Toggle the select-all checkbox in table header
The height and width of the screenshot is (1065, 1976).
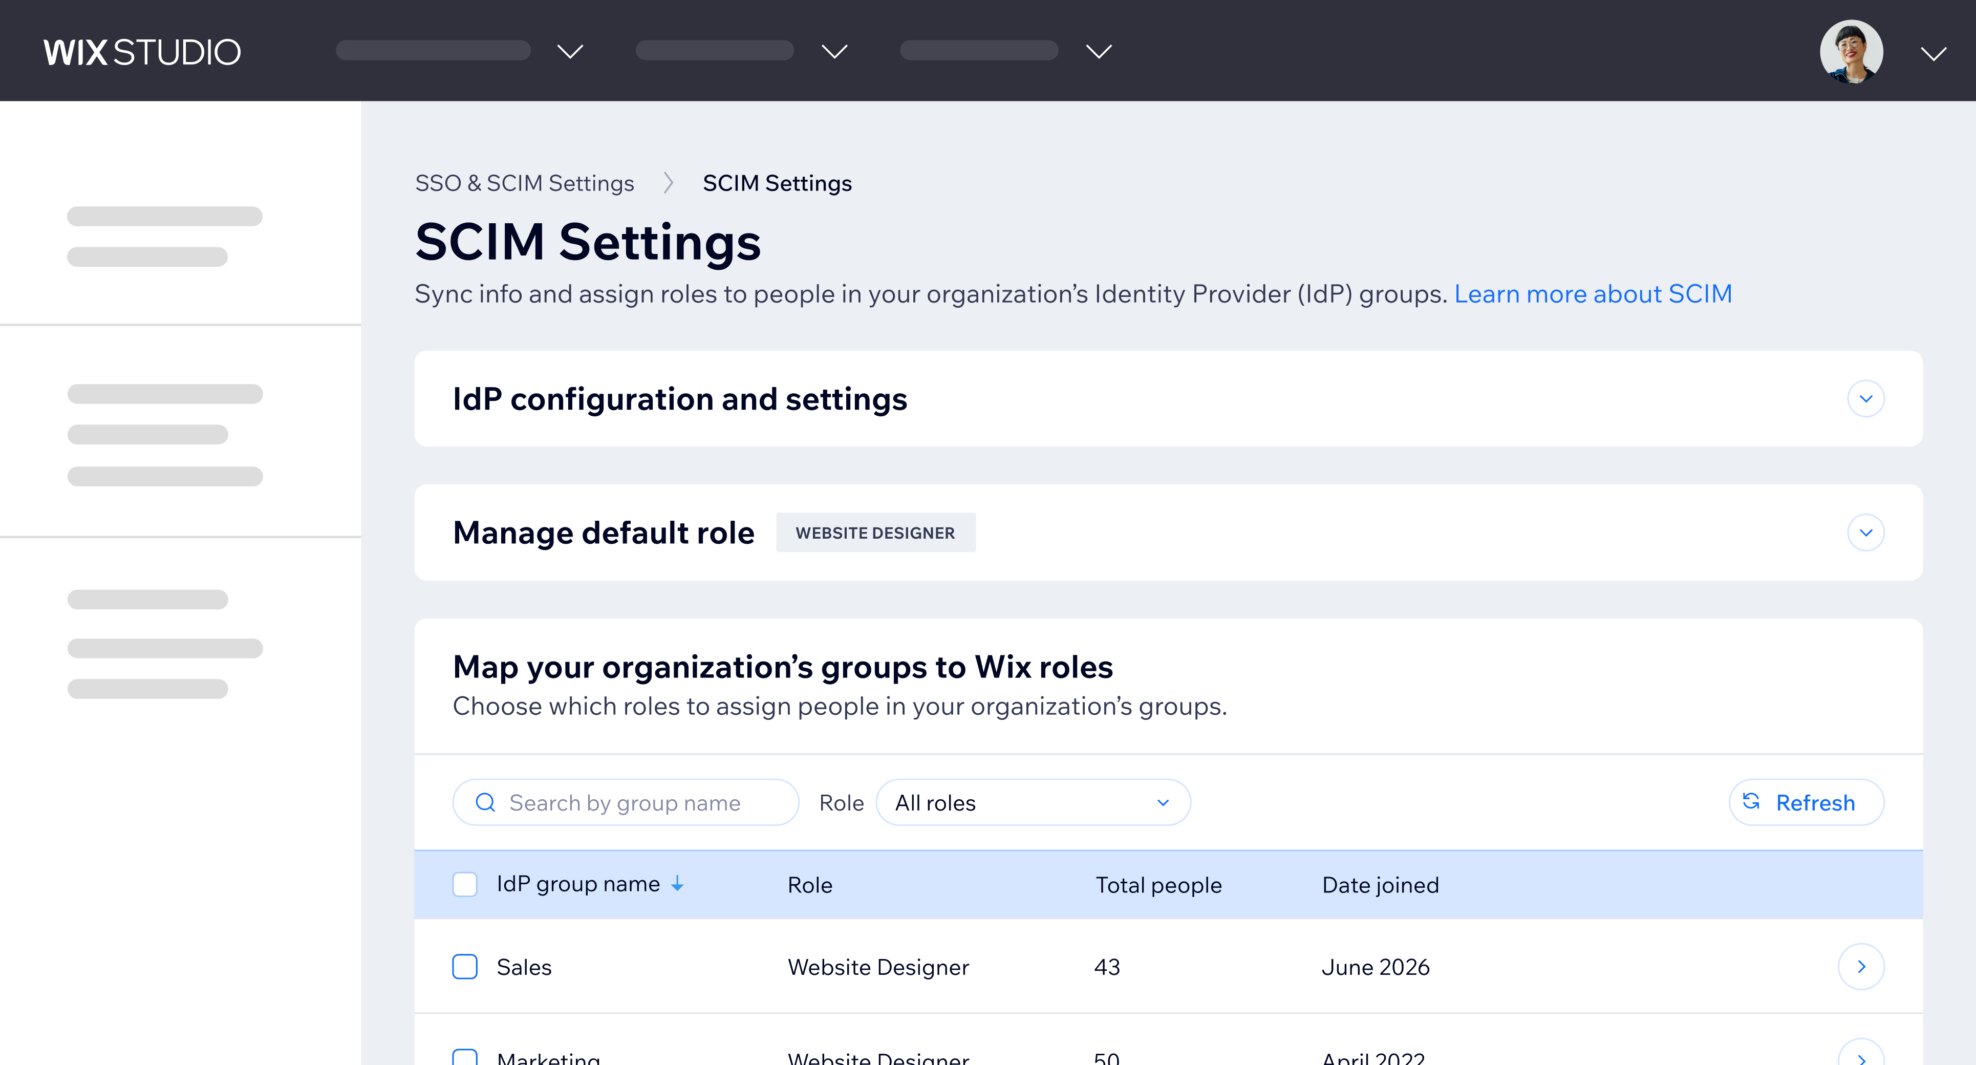465,884
